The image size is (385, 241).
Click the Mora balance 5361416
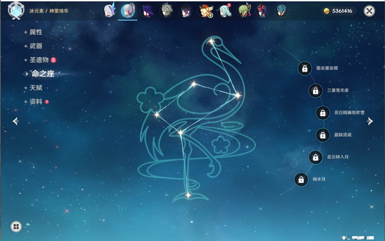tap(339, 11)
